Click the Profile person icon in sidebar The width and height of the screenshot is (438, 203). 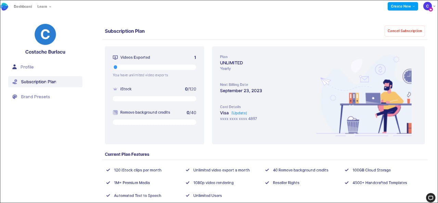(x=14, y=67)
